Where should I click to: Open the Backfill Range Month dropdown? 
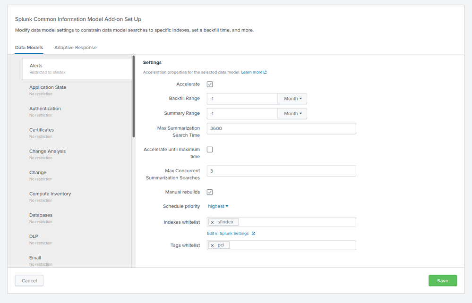292,99
